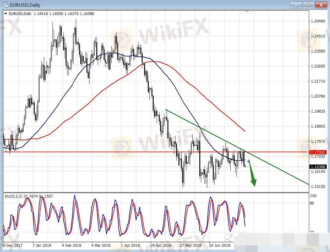Viewport: 330px width, 252px height.
Task: Click the 7 Jan 2018 date label
Action: tap(42, 246)
